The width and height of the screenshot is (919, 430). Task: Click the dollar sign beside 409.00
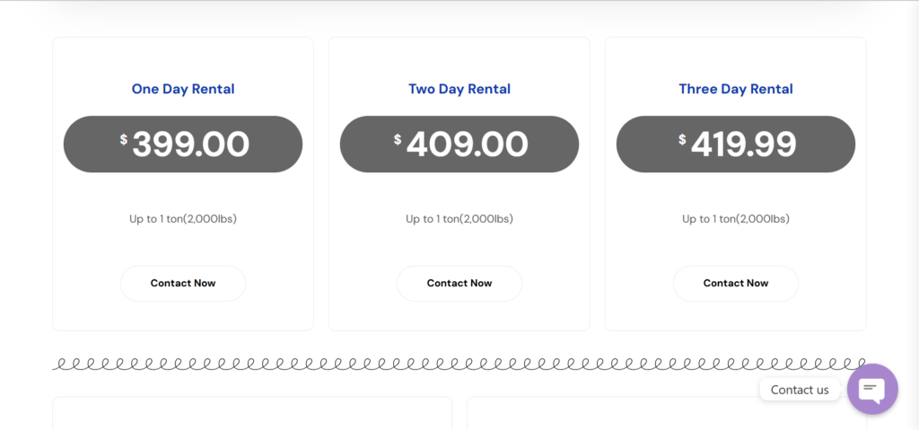tap(398, 139)
